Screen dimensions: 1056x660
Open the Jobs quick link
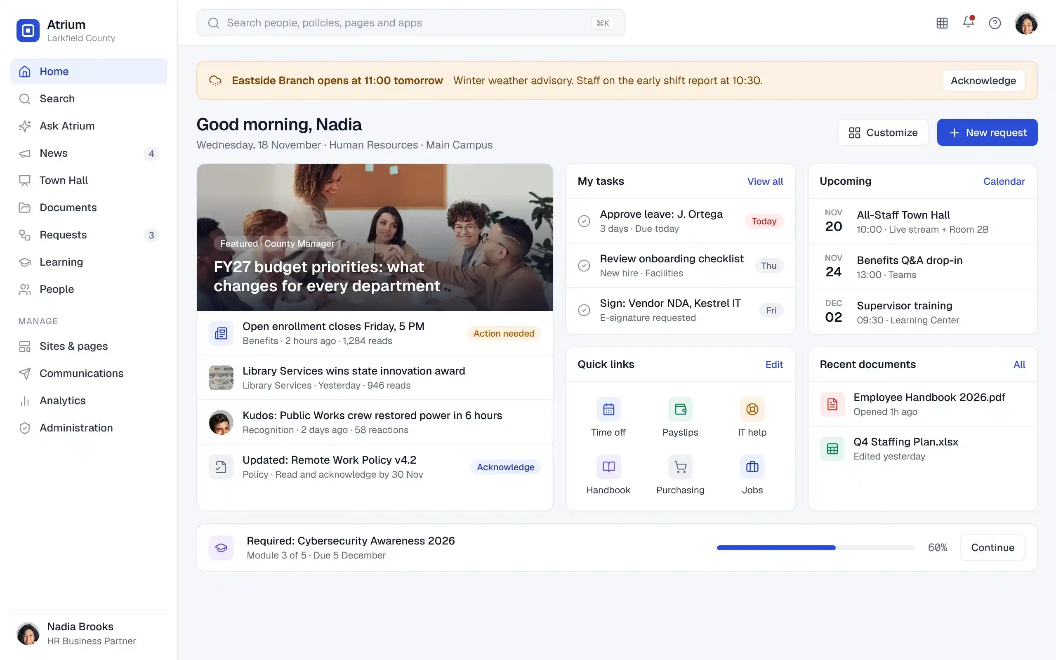(x=752, y=475)
